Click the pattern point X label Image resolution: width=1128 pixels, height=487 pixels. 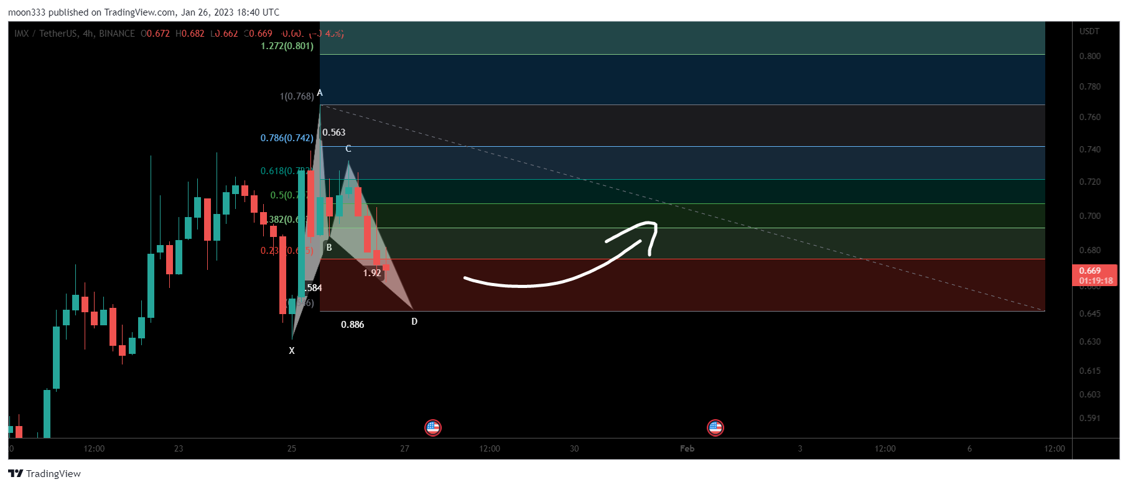(292, 351)
